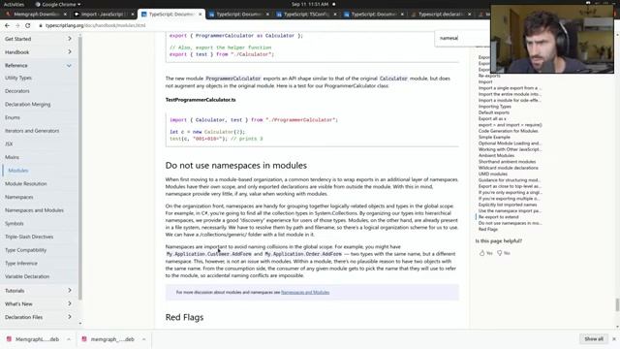This screenshot has width=620, height=349.
Task: Collapse the Reference sidebar section
Action: (x=69, y=65)
